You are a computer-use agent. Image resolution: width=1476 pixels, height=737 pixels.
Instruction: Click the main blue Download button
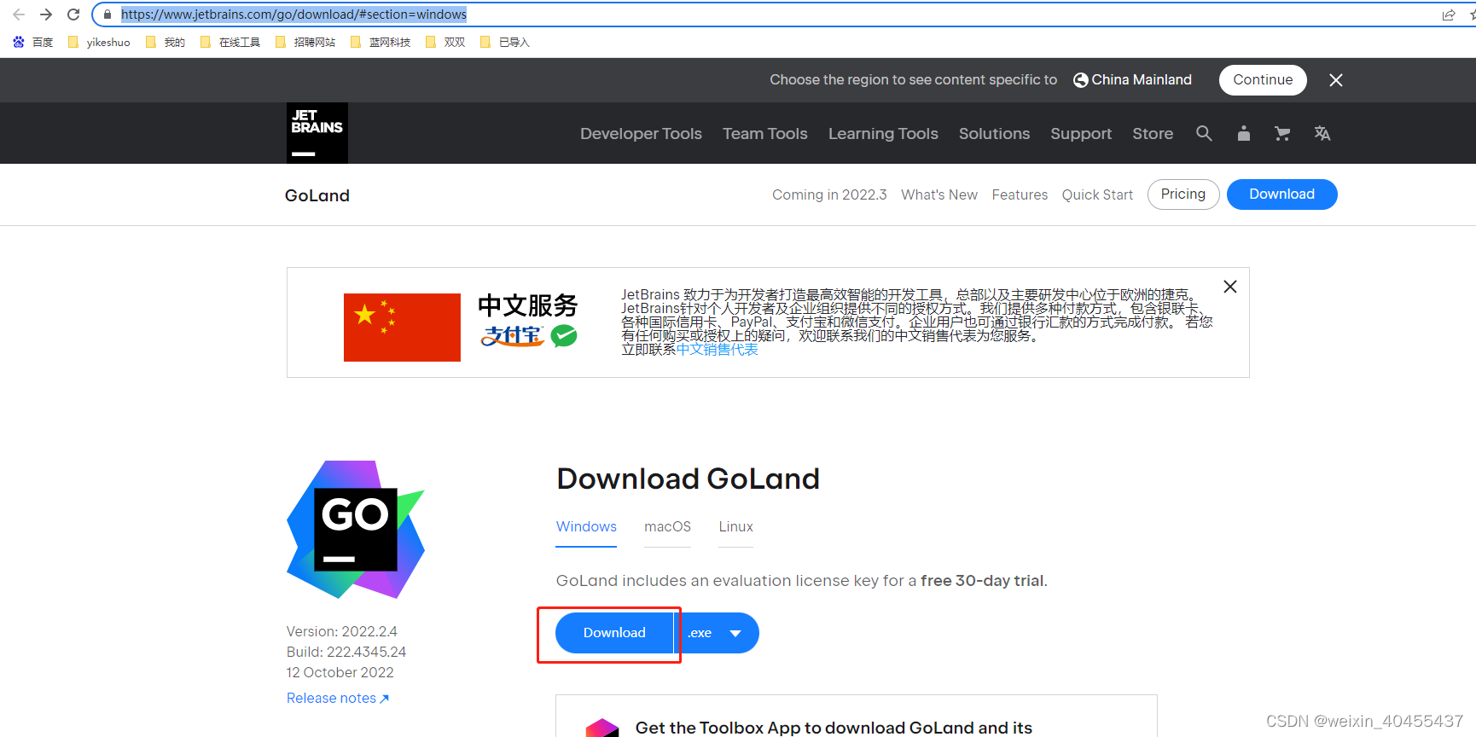pos(614,633)
